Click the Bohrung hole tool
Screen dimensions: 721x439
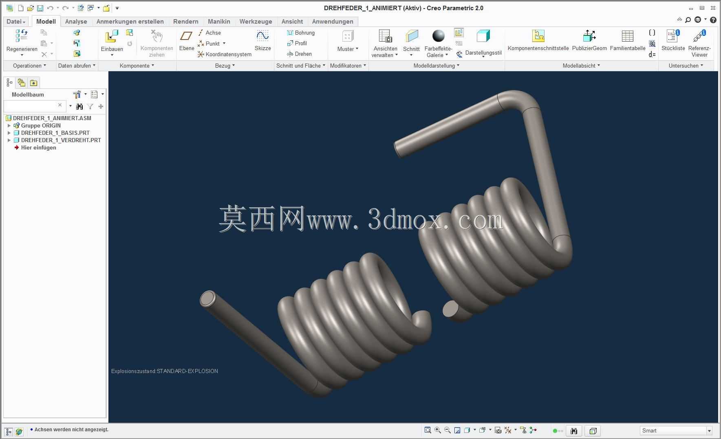click(301, 33)
